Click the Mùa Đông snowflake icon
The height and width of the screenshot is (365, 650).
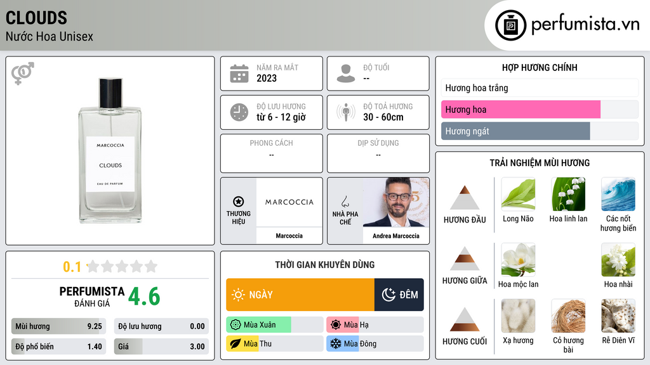pos(336,344)
